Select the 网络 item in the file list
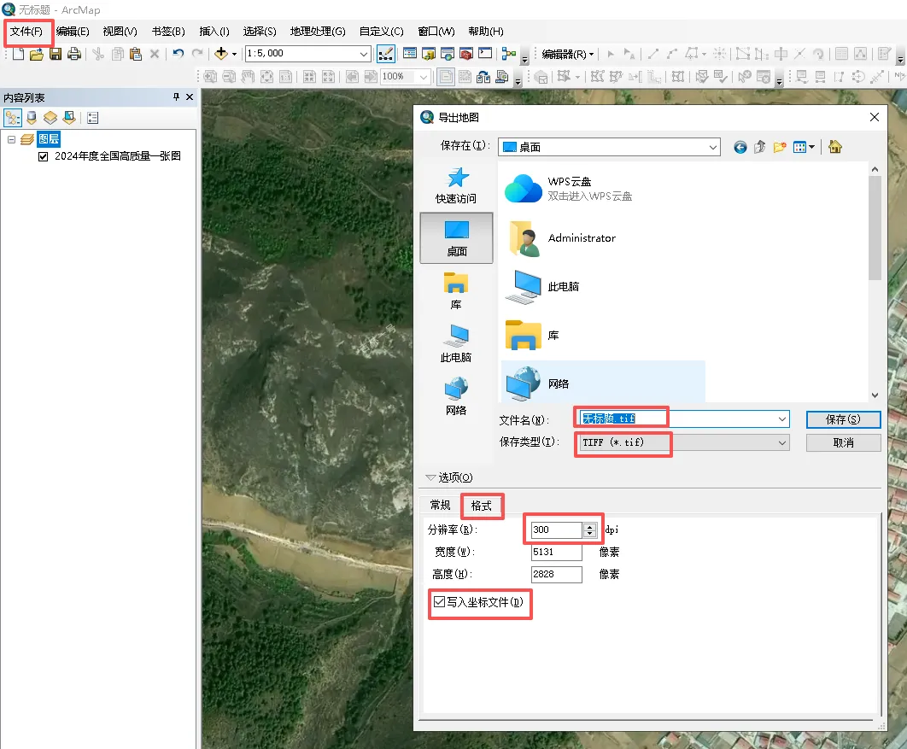 point(603,382)
